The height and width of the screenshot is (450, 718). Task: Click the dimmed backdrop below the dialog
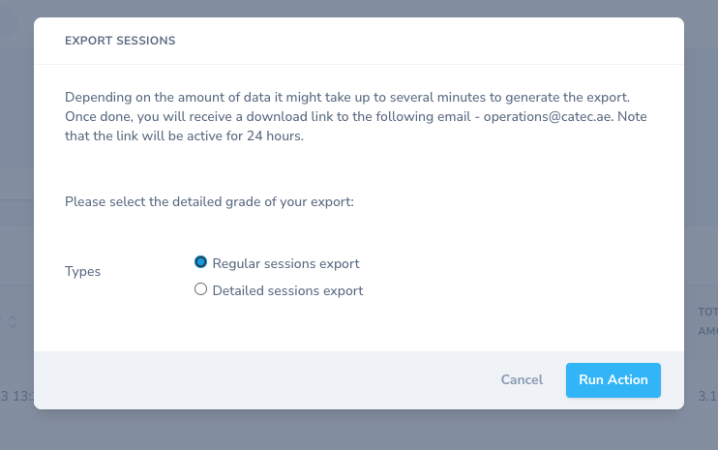(359, 431)
